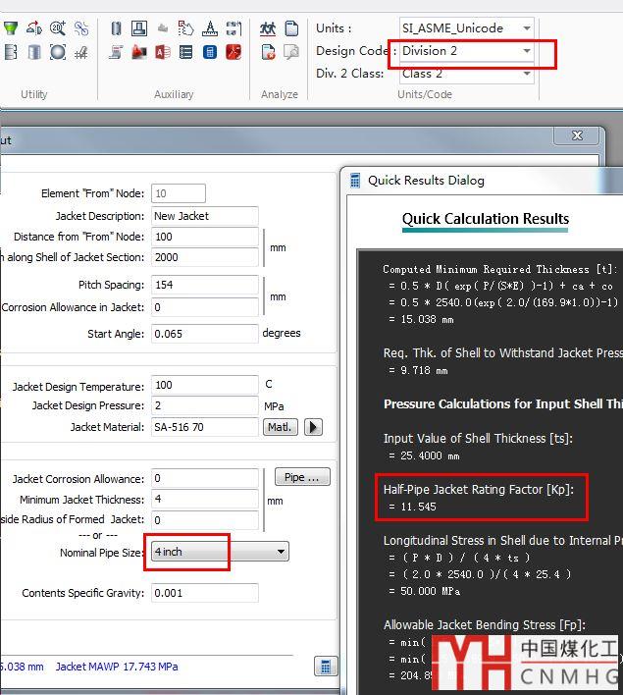Click the gray cylinder vessel icon
Screen dimensions: 623x695
pyautogui.click(x=34, y=52)
